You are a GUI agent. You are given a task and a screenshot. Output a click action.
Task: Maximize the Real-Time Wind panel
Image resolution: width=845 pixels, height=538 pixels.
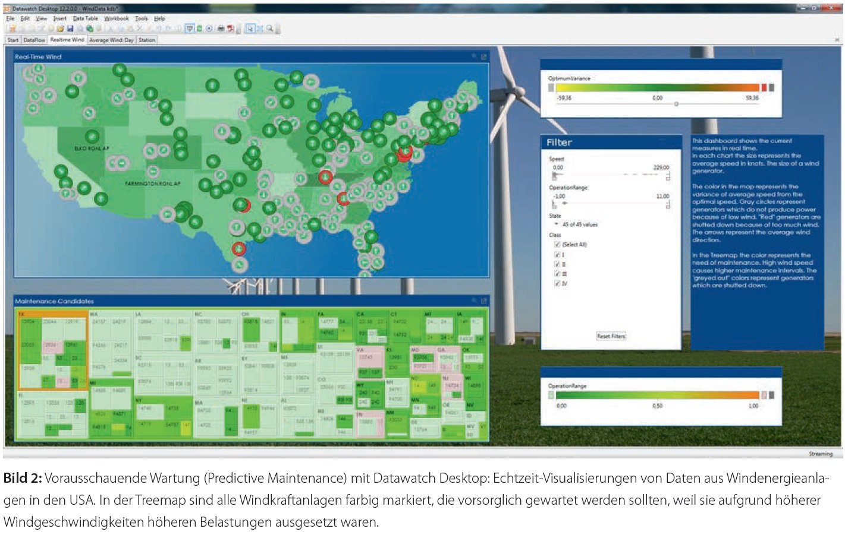(x=483, y=56)
